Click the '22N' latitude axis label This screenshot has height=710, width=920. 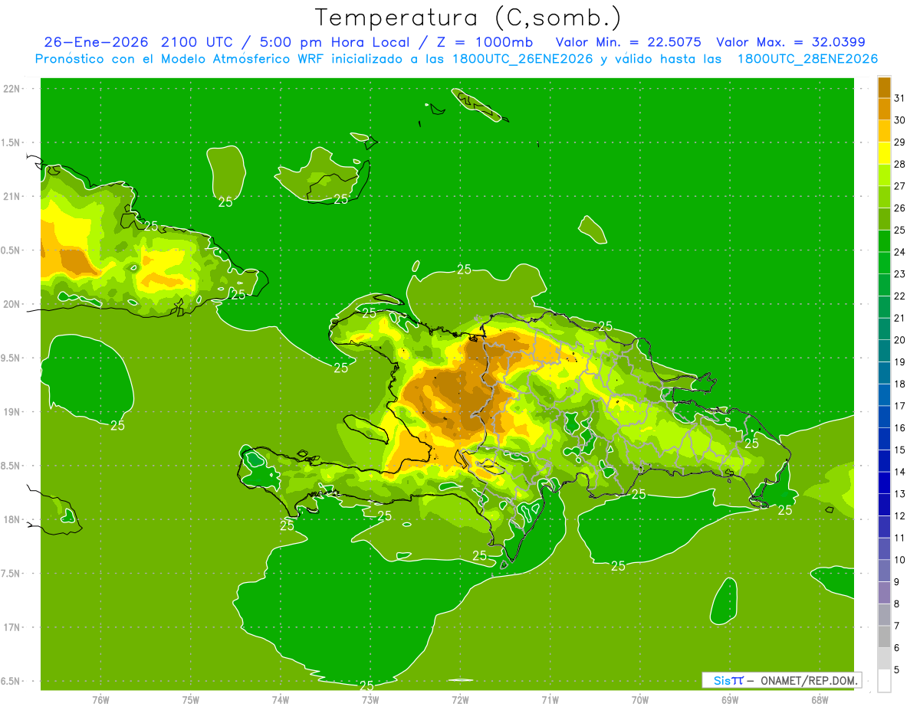coord(11,89)
